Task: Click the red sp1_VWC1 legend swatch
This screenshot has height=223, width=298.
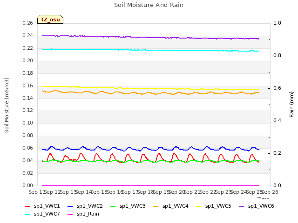Action: (x=27, y=206)
